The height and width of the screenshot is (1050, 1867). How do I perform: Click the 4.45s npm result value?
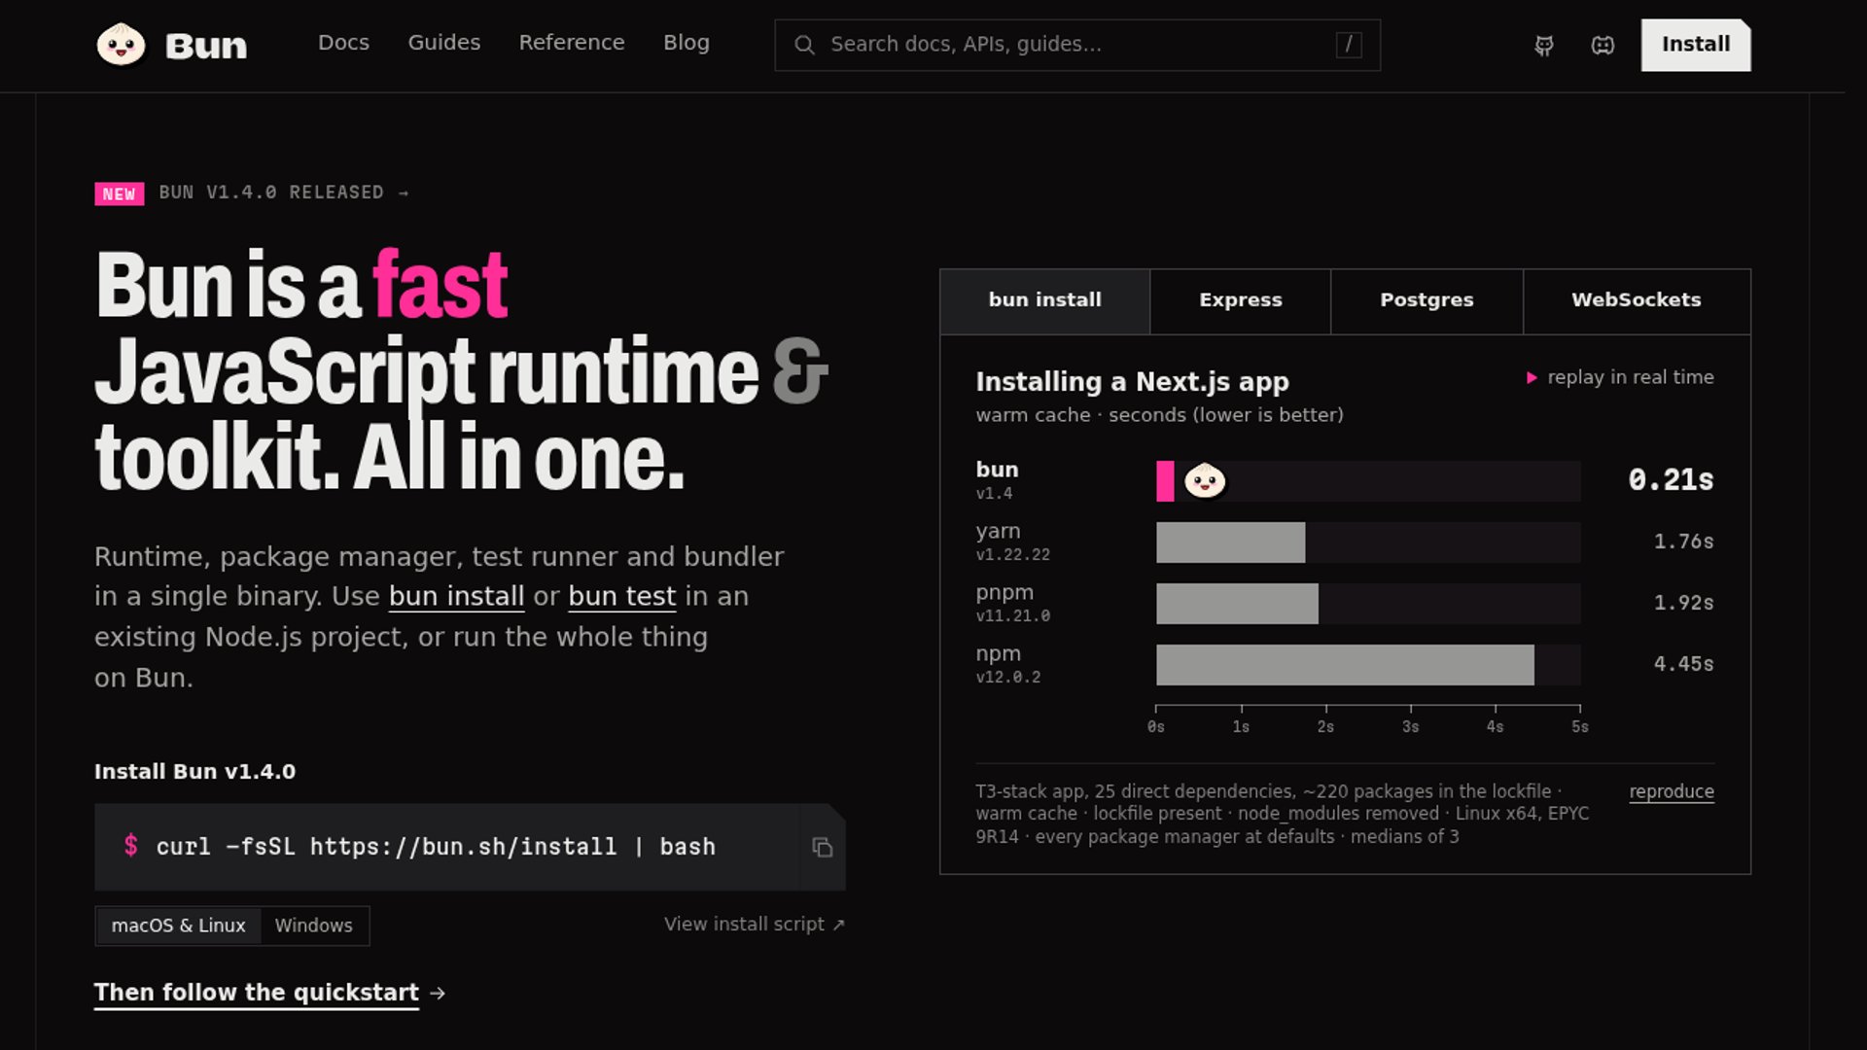coord(1683,664)
